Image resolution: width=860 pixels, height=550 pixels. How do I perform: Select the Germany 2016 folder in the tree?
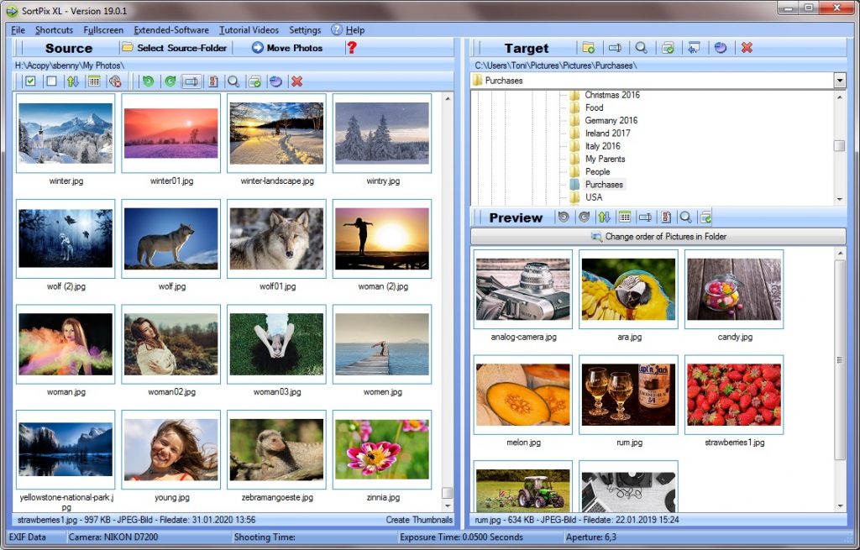pos(611,120)
